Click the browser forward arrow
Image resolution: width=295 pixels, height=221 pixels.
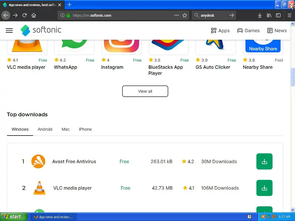click(x=15, y=15)
